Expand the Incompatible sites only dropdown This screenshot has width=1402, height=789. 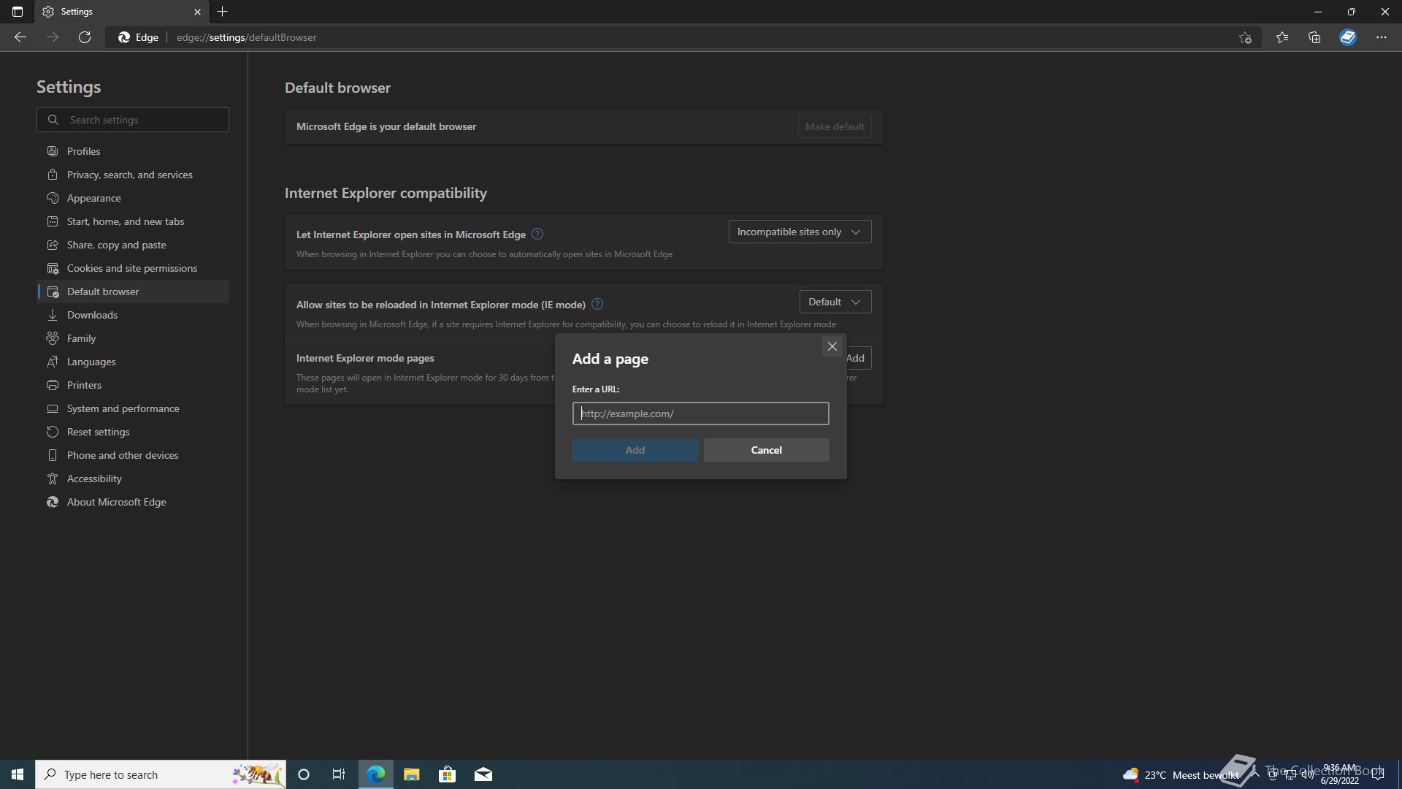800,232
